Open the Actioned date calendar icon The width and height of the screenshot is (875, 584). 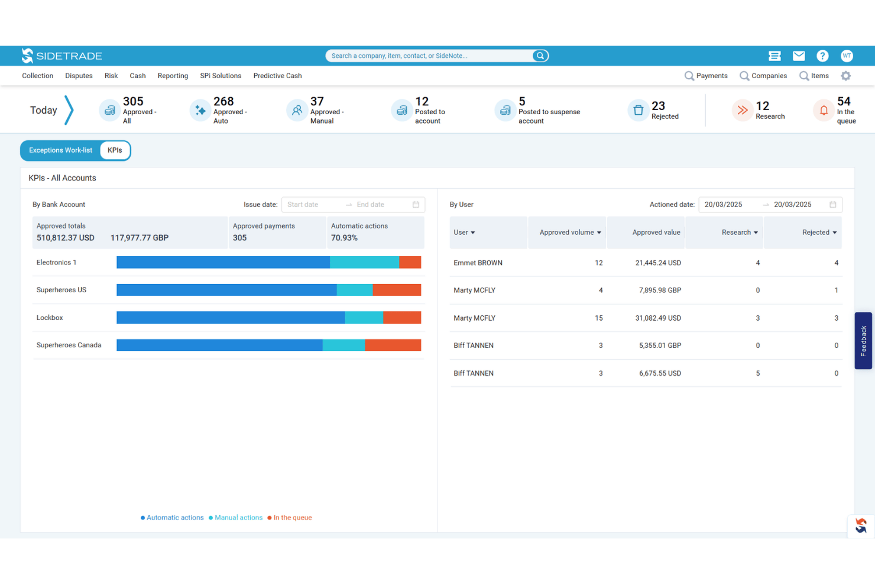[x=833, y=205]
